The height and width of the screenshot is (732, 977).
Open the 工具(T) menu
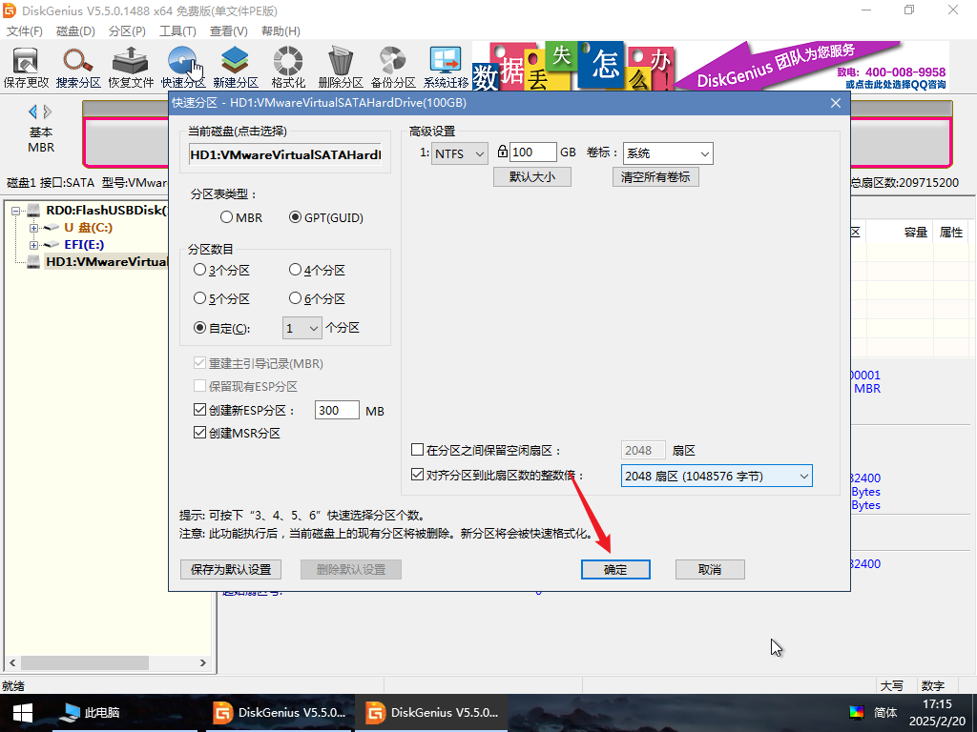click(178, 31)
